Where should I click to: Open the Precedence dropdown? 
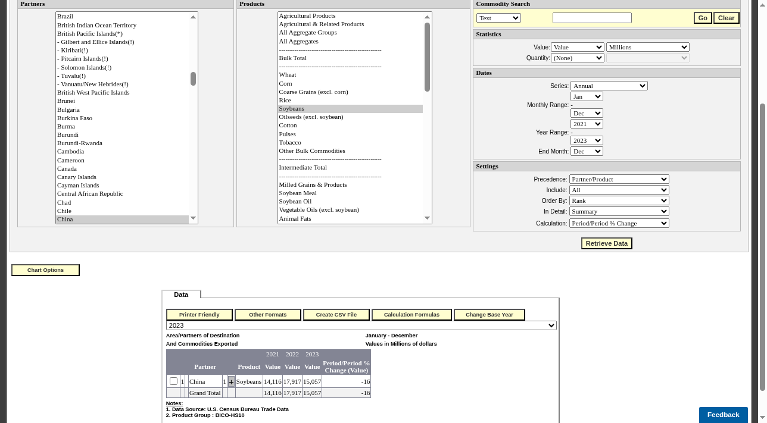click(619, 179)
